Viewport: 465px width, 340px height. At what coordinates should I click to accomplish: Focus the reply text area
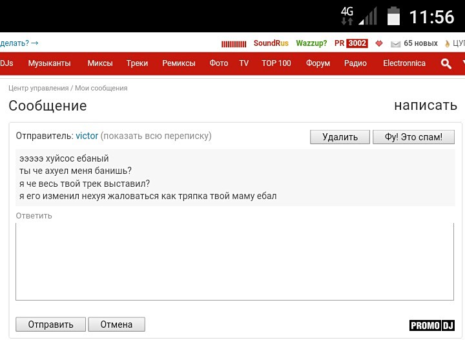[x=234, y=261]
